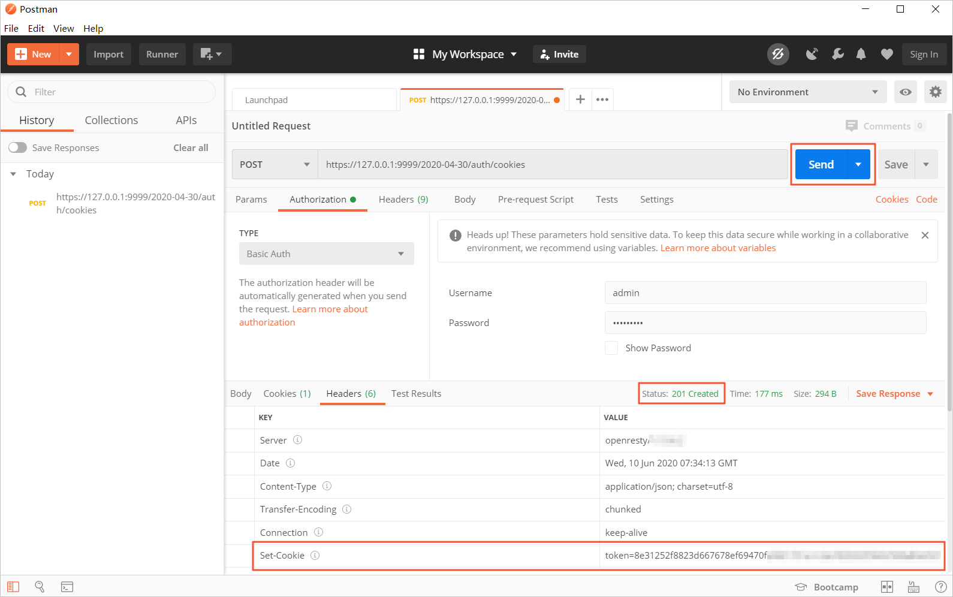
Task: Open tab options three dots menu
Action: coord(602,99)
